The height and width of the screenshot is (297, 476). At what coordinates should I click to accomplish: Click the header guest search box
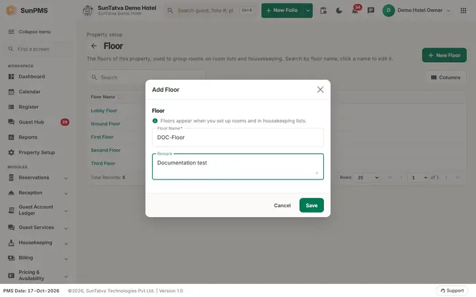tap(211, 11)
